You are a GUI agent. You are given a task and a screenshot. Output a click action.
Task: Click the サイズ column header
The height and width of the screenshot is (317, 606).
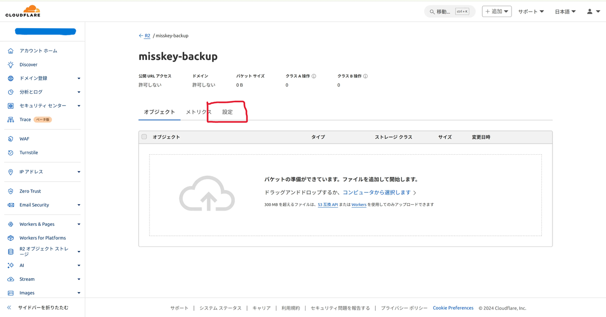[x=445, y=137]
